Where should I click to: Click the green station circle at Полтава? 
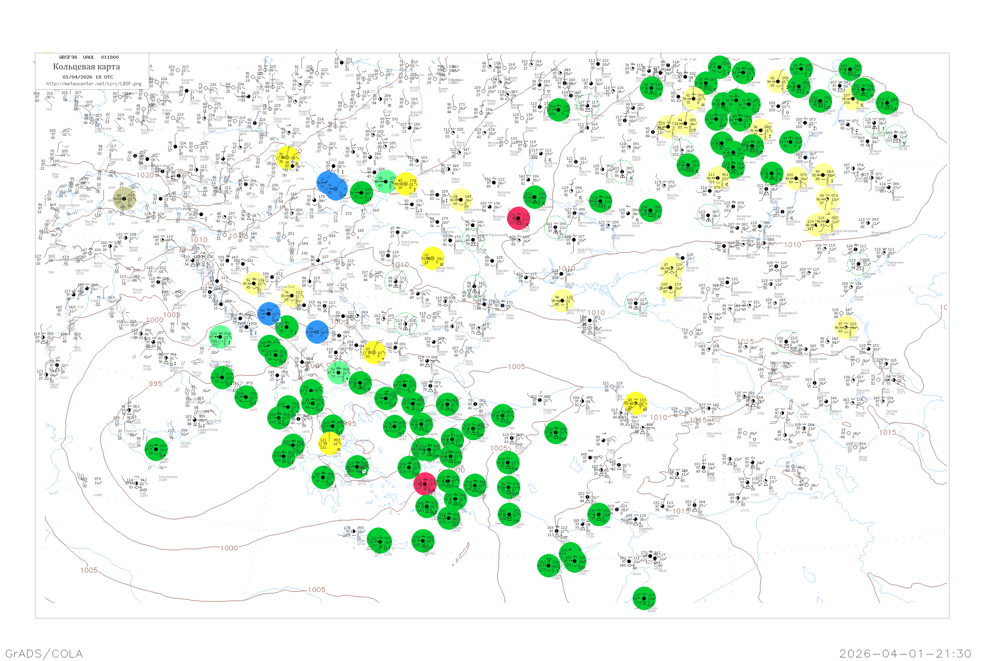click(600, 201)
